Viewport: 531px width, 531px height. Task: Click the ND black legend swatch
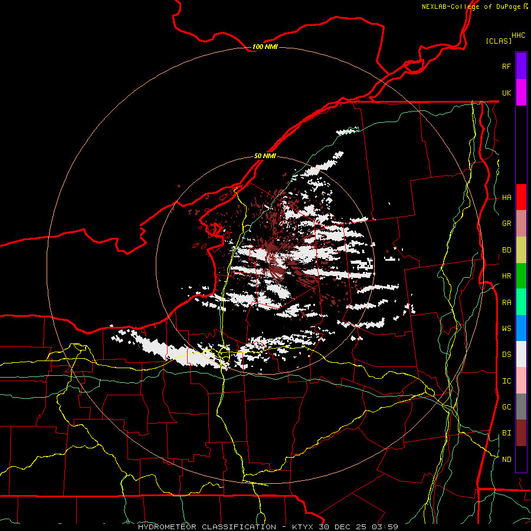(x=521, y=459)
